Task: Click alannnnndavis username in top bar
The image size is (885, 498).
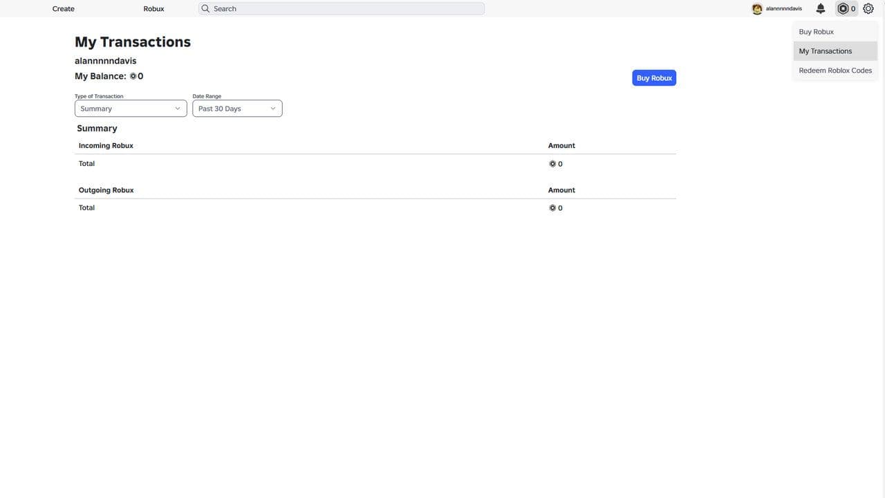Action: point(784,9)
